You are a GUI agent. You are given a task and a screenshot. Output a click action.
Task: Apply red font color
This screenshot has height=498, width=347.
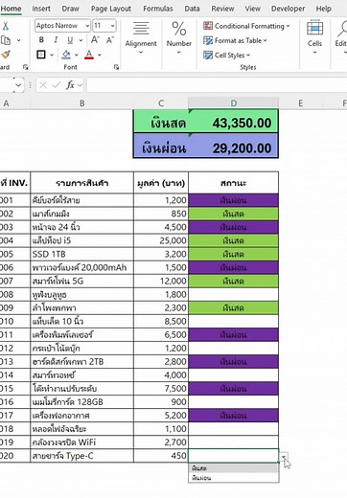(x=89, y=55)
